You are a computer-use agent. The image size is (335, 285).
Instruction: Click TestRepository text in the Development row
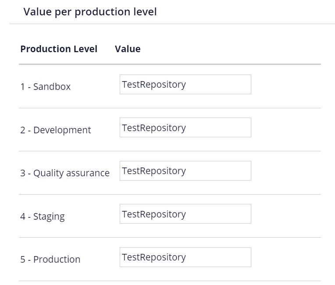154,128
